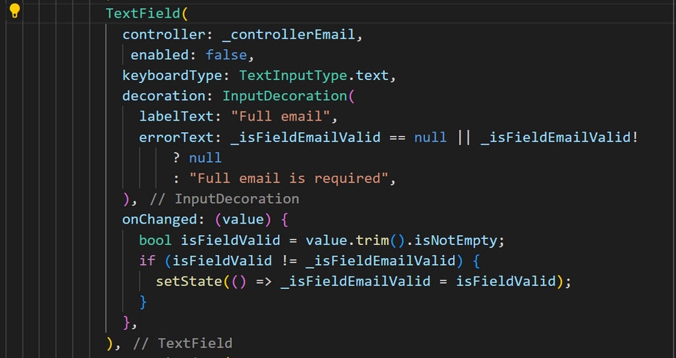Click the null after the question mark
This screenshot has height=358, width=676.
click(205, 158)
